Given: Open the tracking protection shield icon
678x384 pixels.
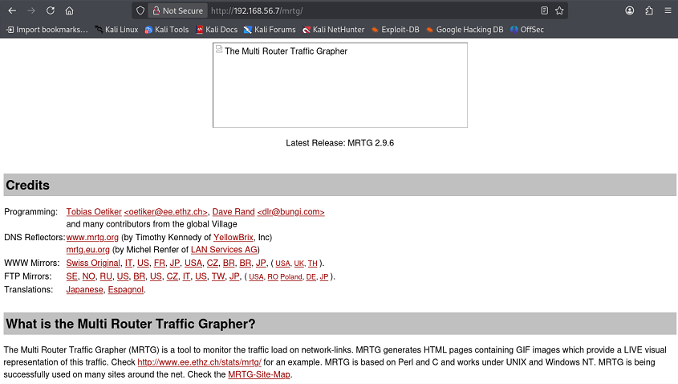Looking at the screenshot, I should [140, 10].
